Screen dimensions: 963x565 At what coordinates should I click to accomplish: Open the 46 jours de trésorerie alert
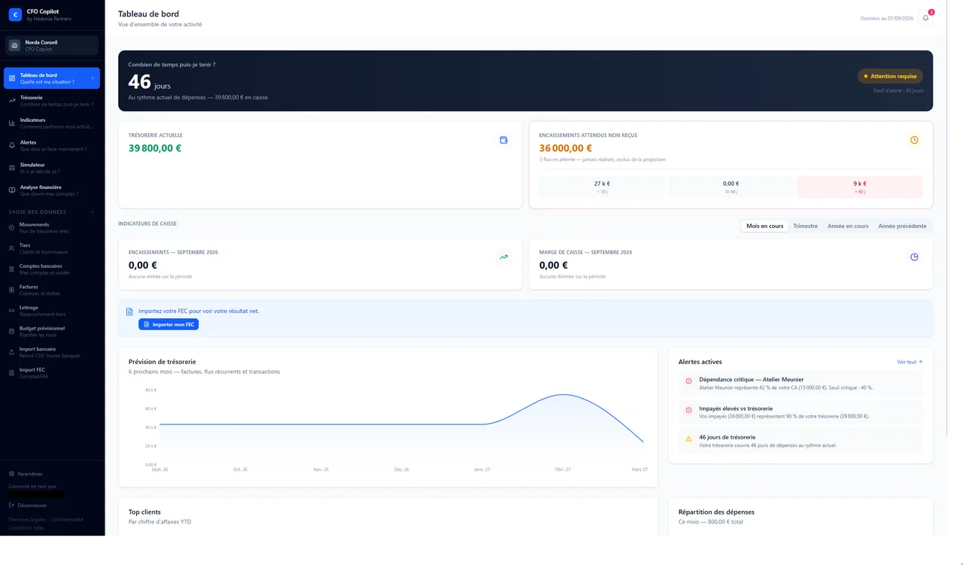[800, 441]
